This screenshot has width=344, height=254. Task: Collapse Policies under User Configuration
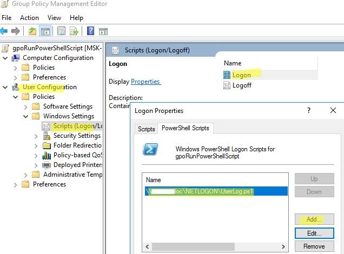coord(15,97)
